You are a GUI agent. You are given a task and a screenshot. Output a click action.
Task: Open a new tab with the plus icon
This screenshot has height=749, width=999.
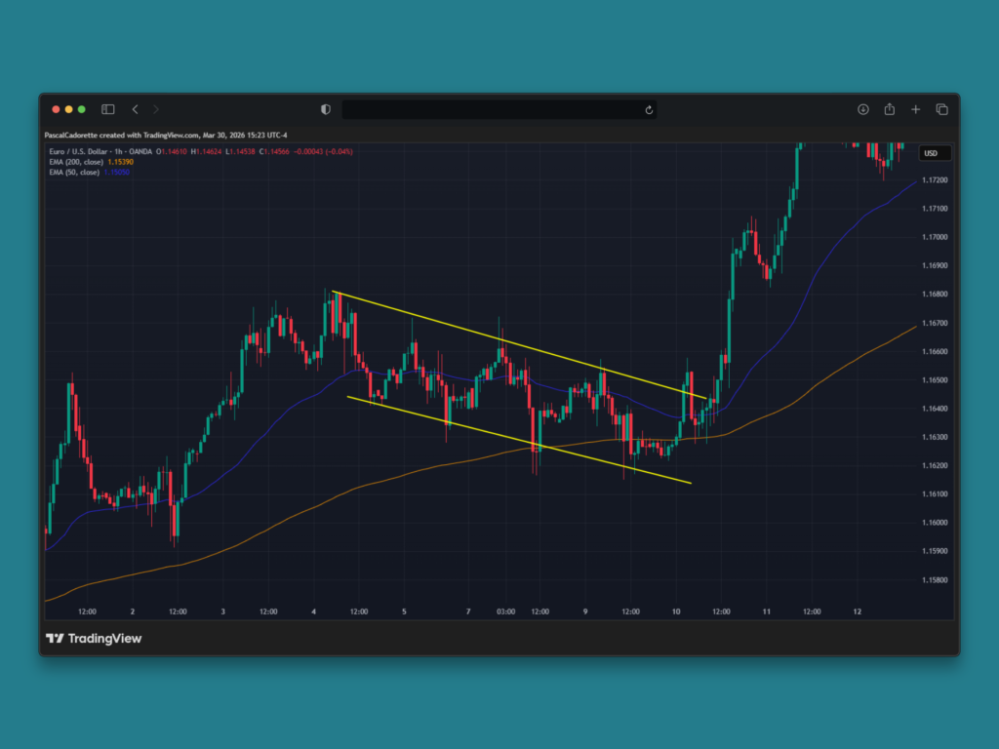915,109
